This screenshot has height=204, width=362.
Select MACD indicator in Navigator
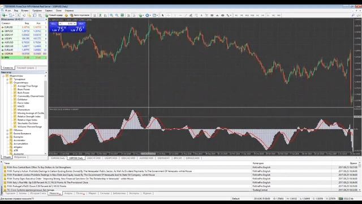pyautogui.click(x=21, y=107)
